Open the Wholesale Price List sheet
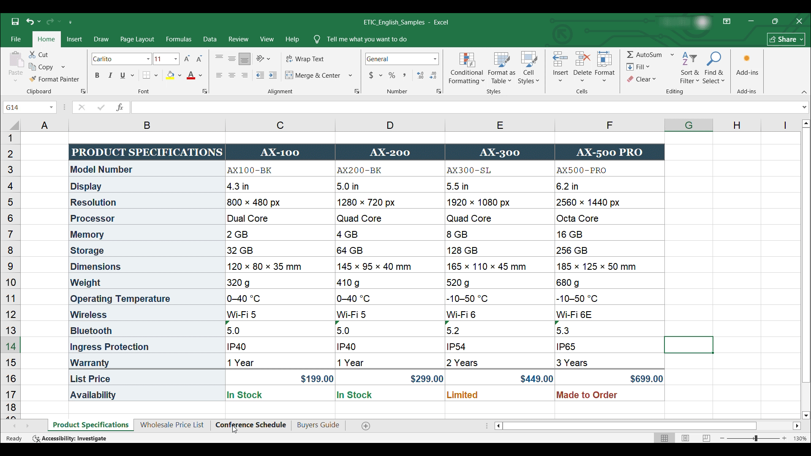The height and width of the screenshot is (456, 811). click(x=172, y=425)
